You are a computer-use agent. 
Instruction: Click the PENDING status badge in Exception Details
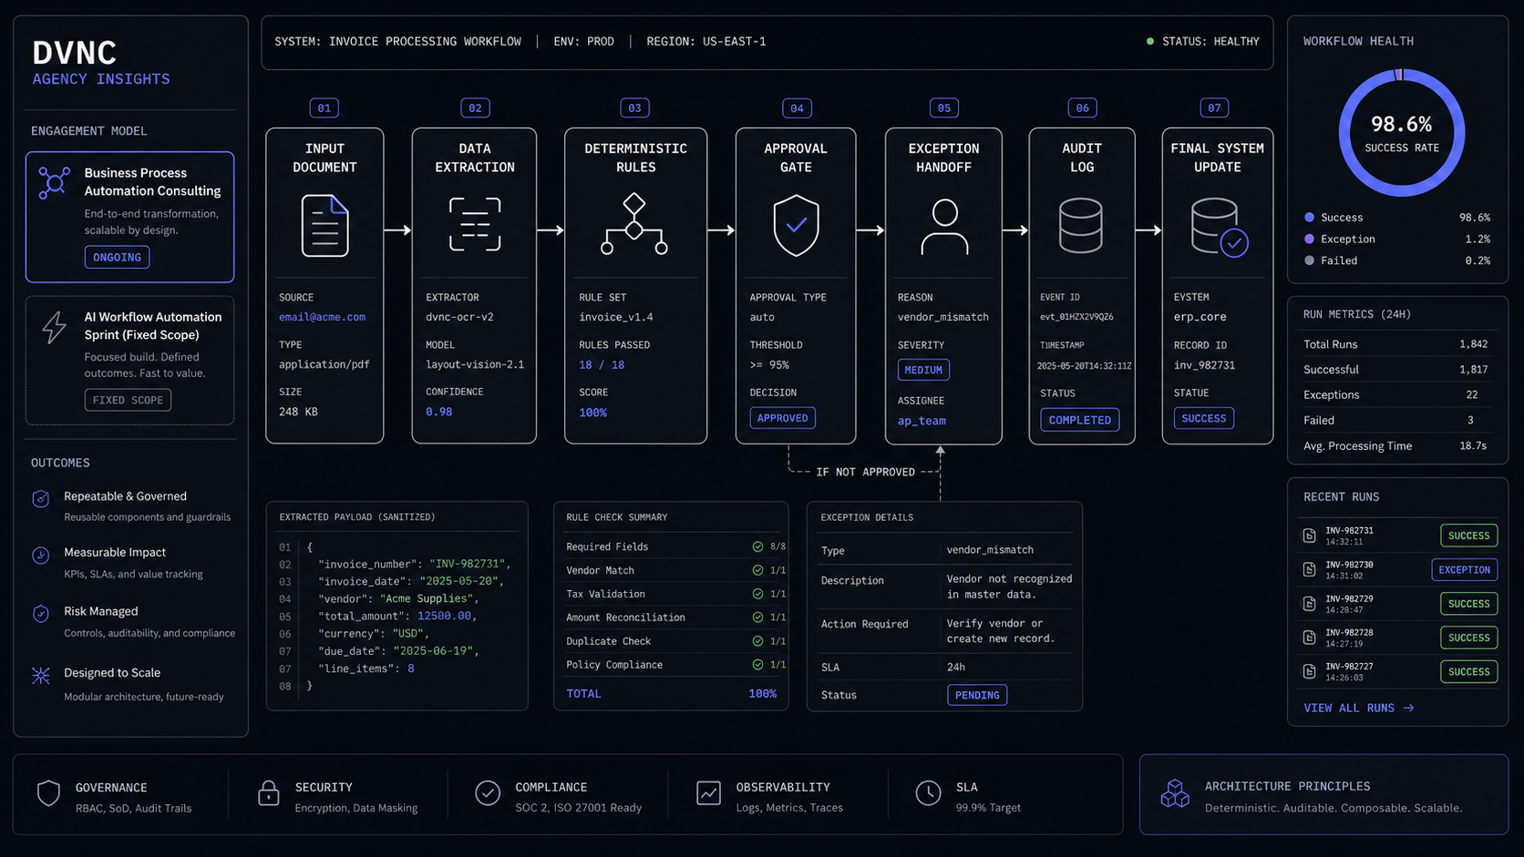[x=977, y=695]
